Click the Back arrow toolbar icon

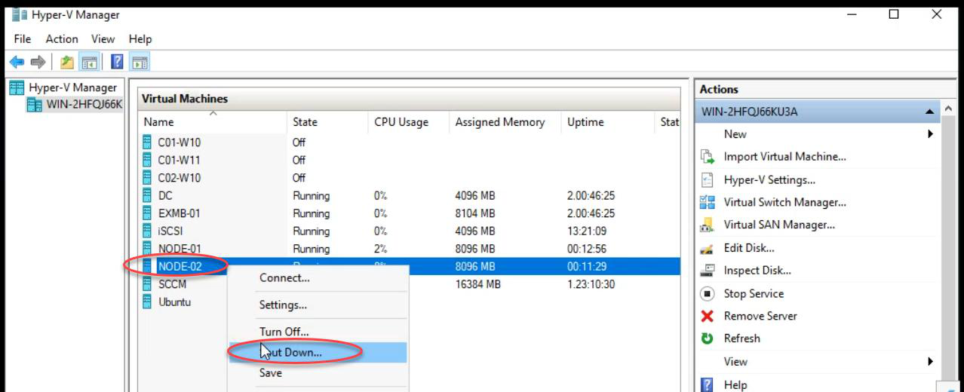click(17, 62)
